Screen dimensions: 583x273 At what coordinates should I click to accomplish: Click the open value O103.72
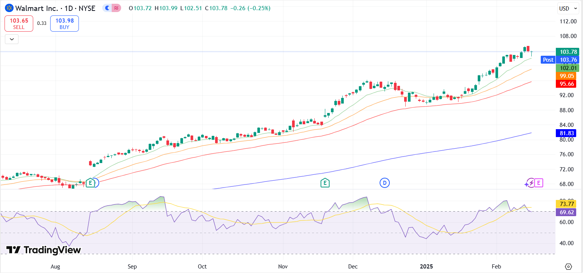click(x=141, y=8)
